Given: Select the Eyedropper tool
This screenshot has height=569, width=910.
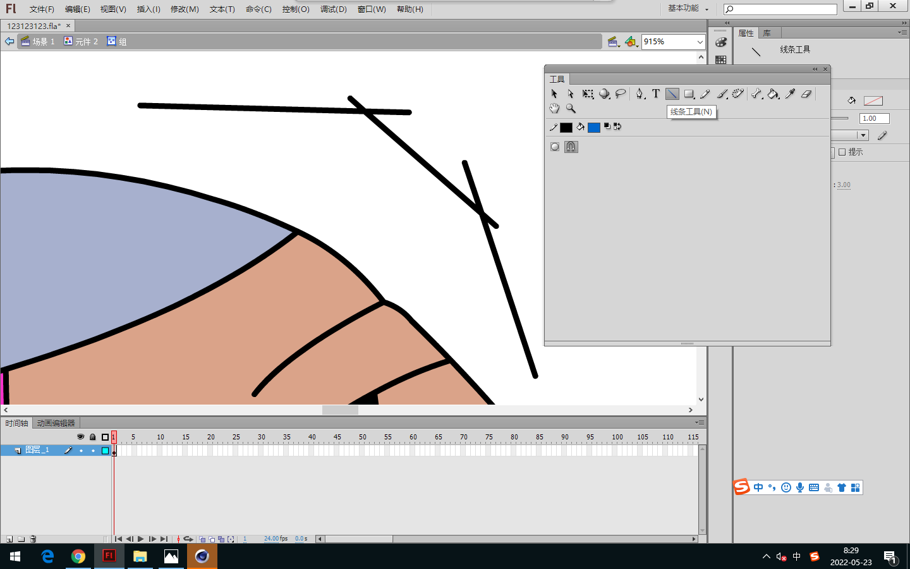Looking at the screenshot, I should coord(790,94).
